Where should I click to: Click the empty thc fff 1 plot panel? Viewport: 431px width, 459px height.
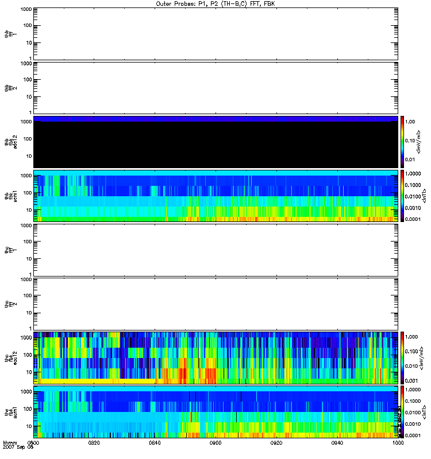pyautogui.click(x=215, y=250)
